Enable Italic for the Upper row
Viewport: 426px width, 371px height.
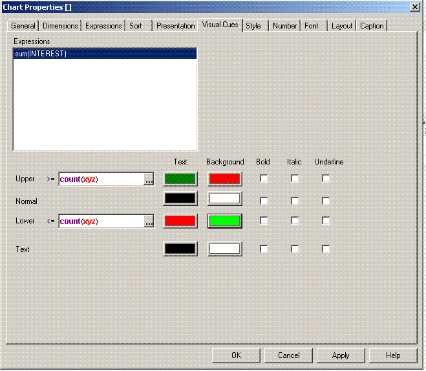pyautogui.click(x=295, y=179)
